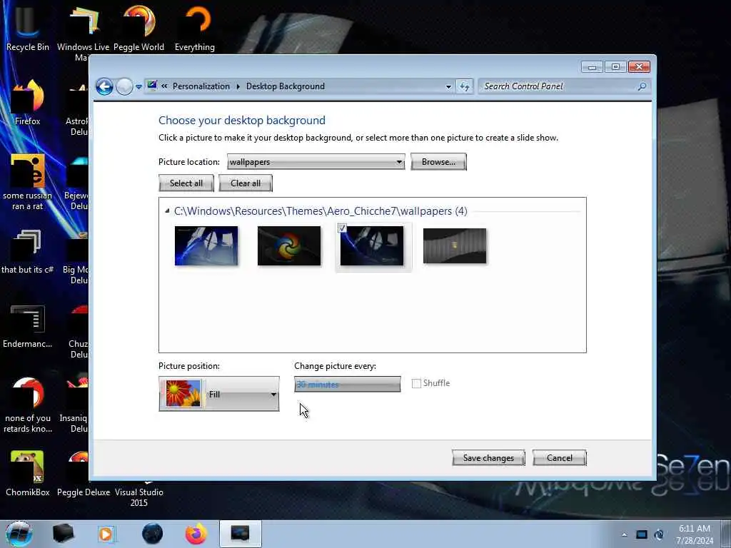The height and width of the screenshot is (548, 731).
Task: Uncheck the third wallpaper checkbox
Action: [x=342, y=228]
